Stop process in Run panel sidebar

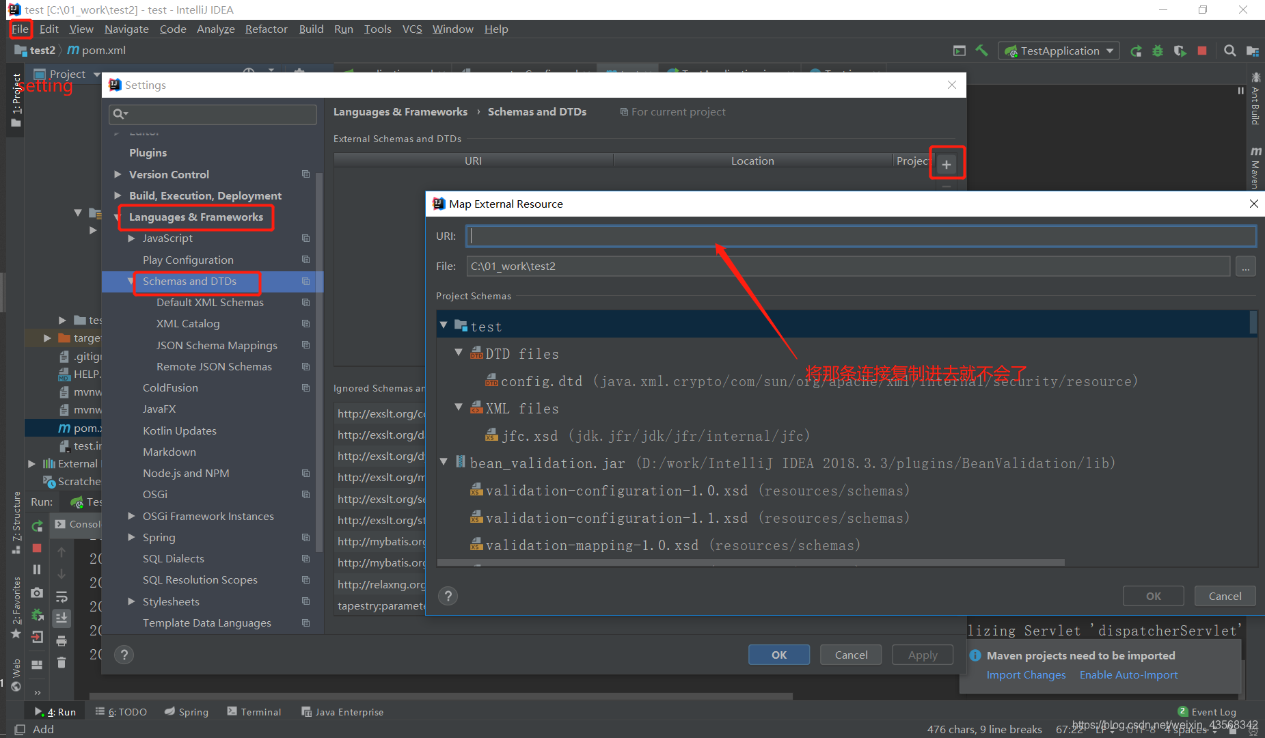[37, 548]
